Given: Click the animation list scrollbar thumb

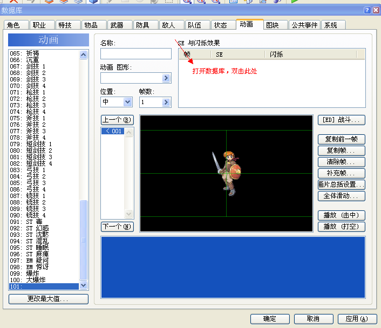Looking at the screenshot, I should tap(83, 240).
